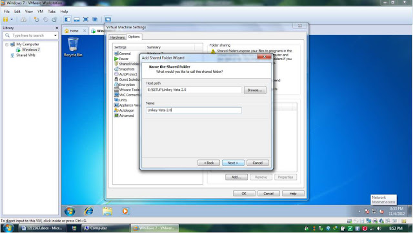Open the VM menu

pyautogui.click(x=40, y=12)
